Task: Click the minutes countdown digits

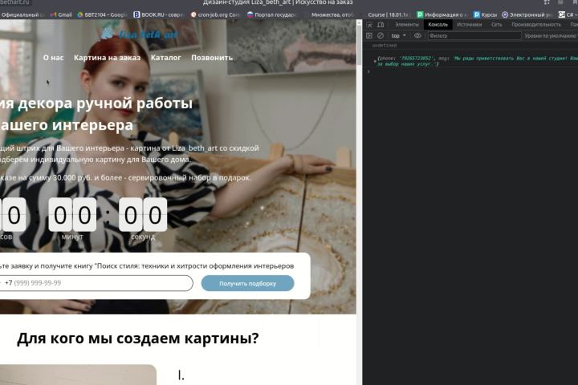Action: pos(72,215)
